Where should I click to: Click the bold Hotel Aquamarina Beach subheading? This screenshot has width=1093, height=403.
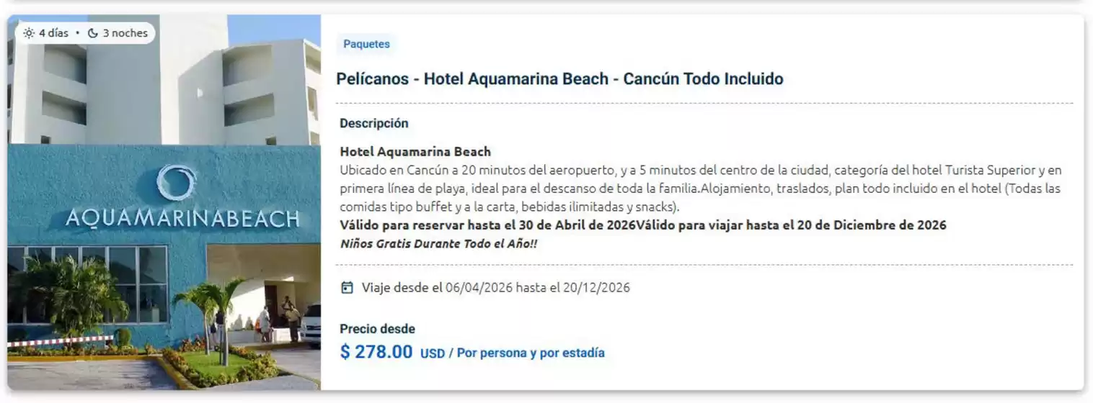pos(415,152)
